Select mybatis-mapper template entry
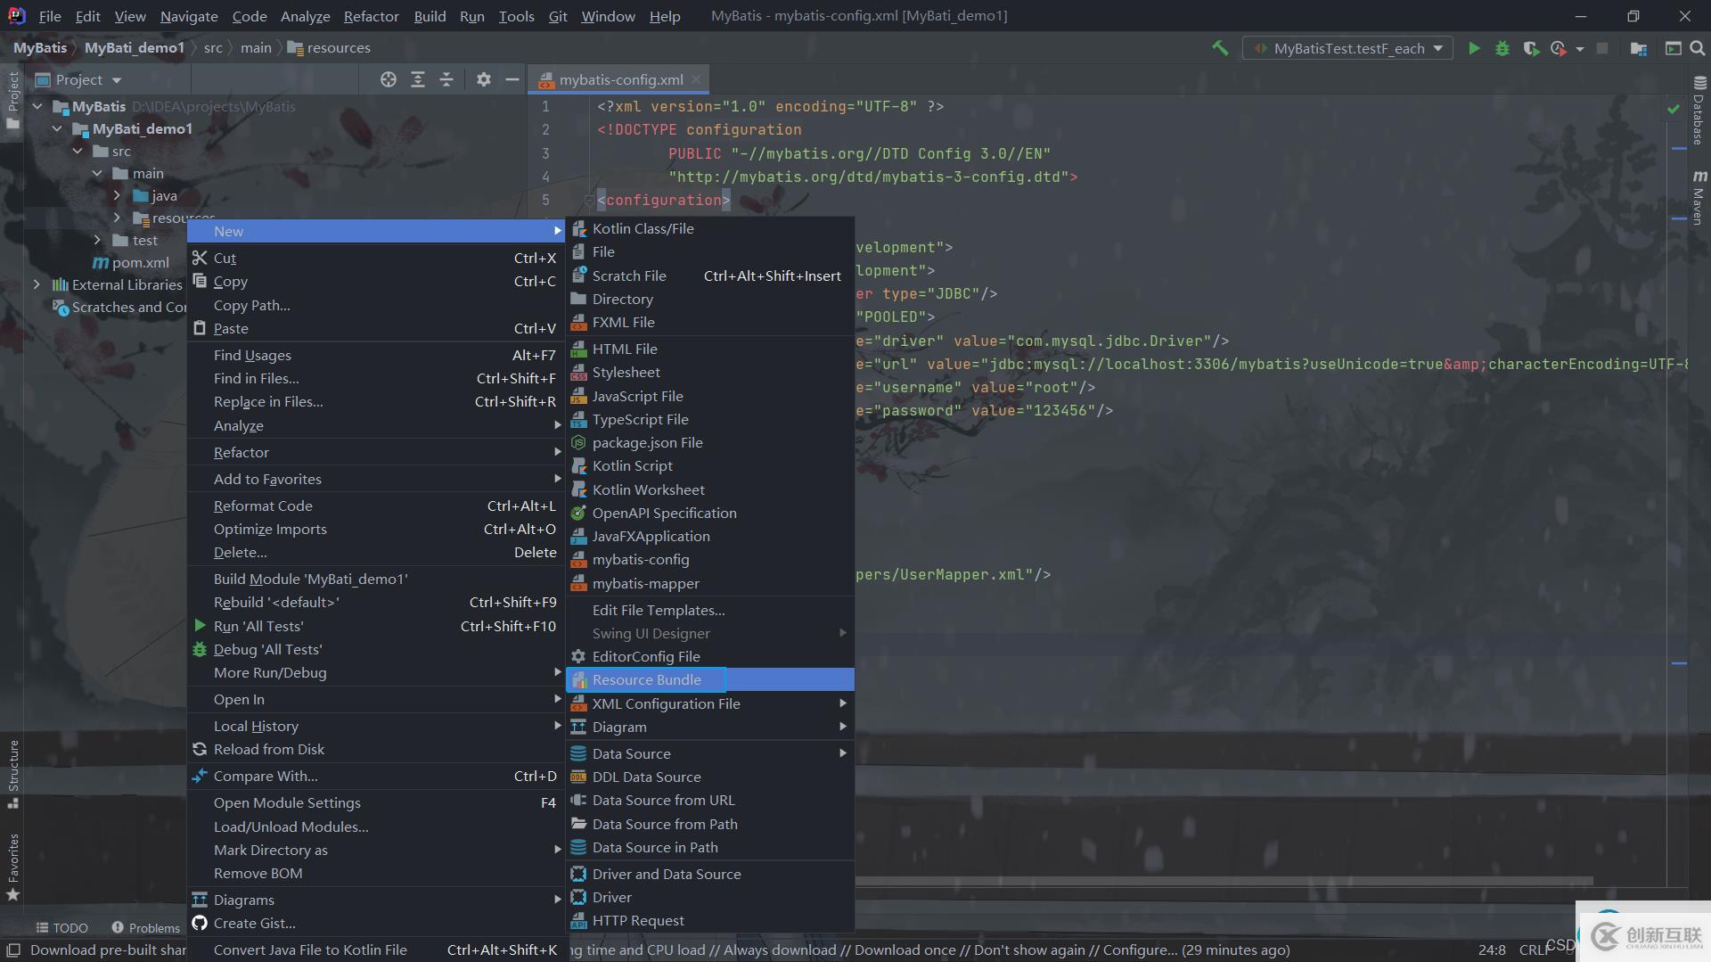The image size is (1711, 962). (710, 583)
